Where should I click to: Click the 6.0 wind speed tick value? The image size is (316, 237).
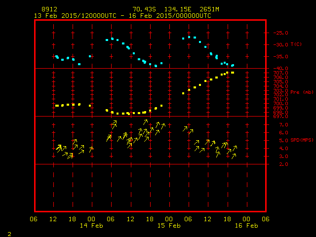(x=283, y=133)
